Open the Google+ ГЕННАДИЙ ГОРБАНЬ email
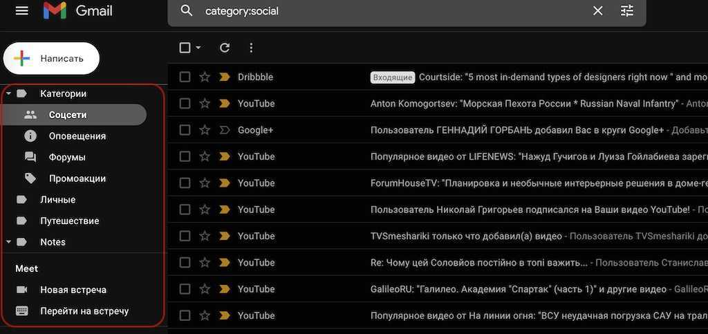Viewport: 708px width, 334px height. click(x=517, y=130)
